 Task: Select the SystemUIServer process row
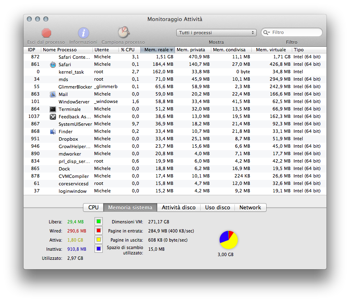175,124
